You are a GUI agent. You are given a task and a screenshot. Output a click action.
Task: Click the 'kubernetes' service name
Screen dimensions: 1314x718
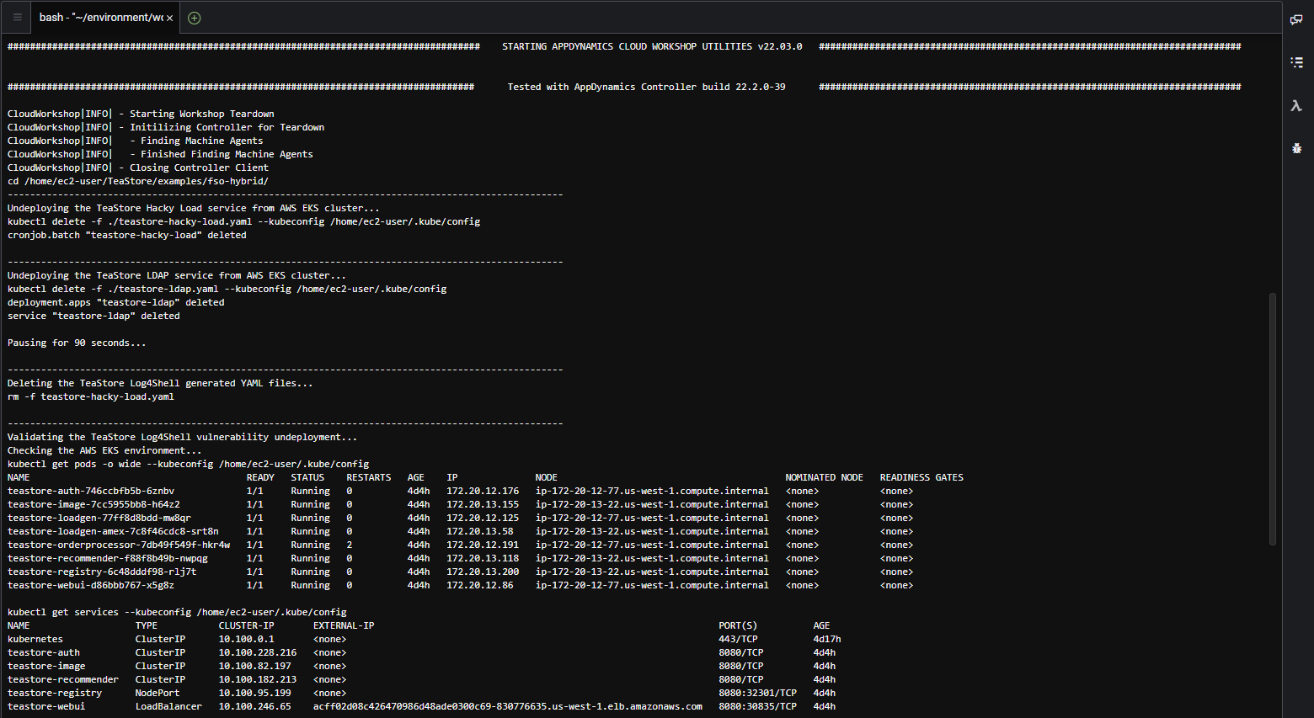(x=35, y=639)
